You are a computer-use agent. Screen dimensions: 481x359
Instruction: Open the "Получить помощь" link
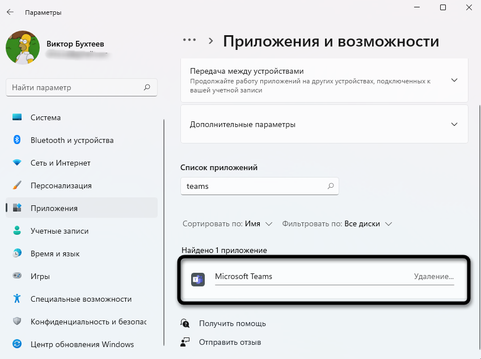tap(232, 324)
